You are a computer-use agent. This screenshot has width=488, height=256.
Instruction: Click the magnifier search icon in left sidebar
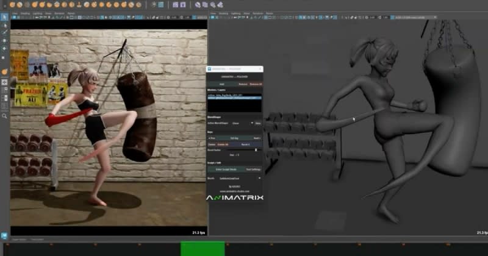[x=4, y=115]
